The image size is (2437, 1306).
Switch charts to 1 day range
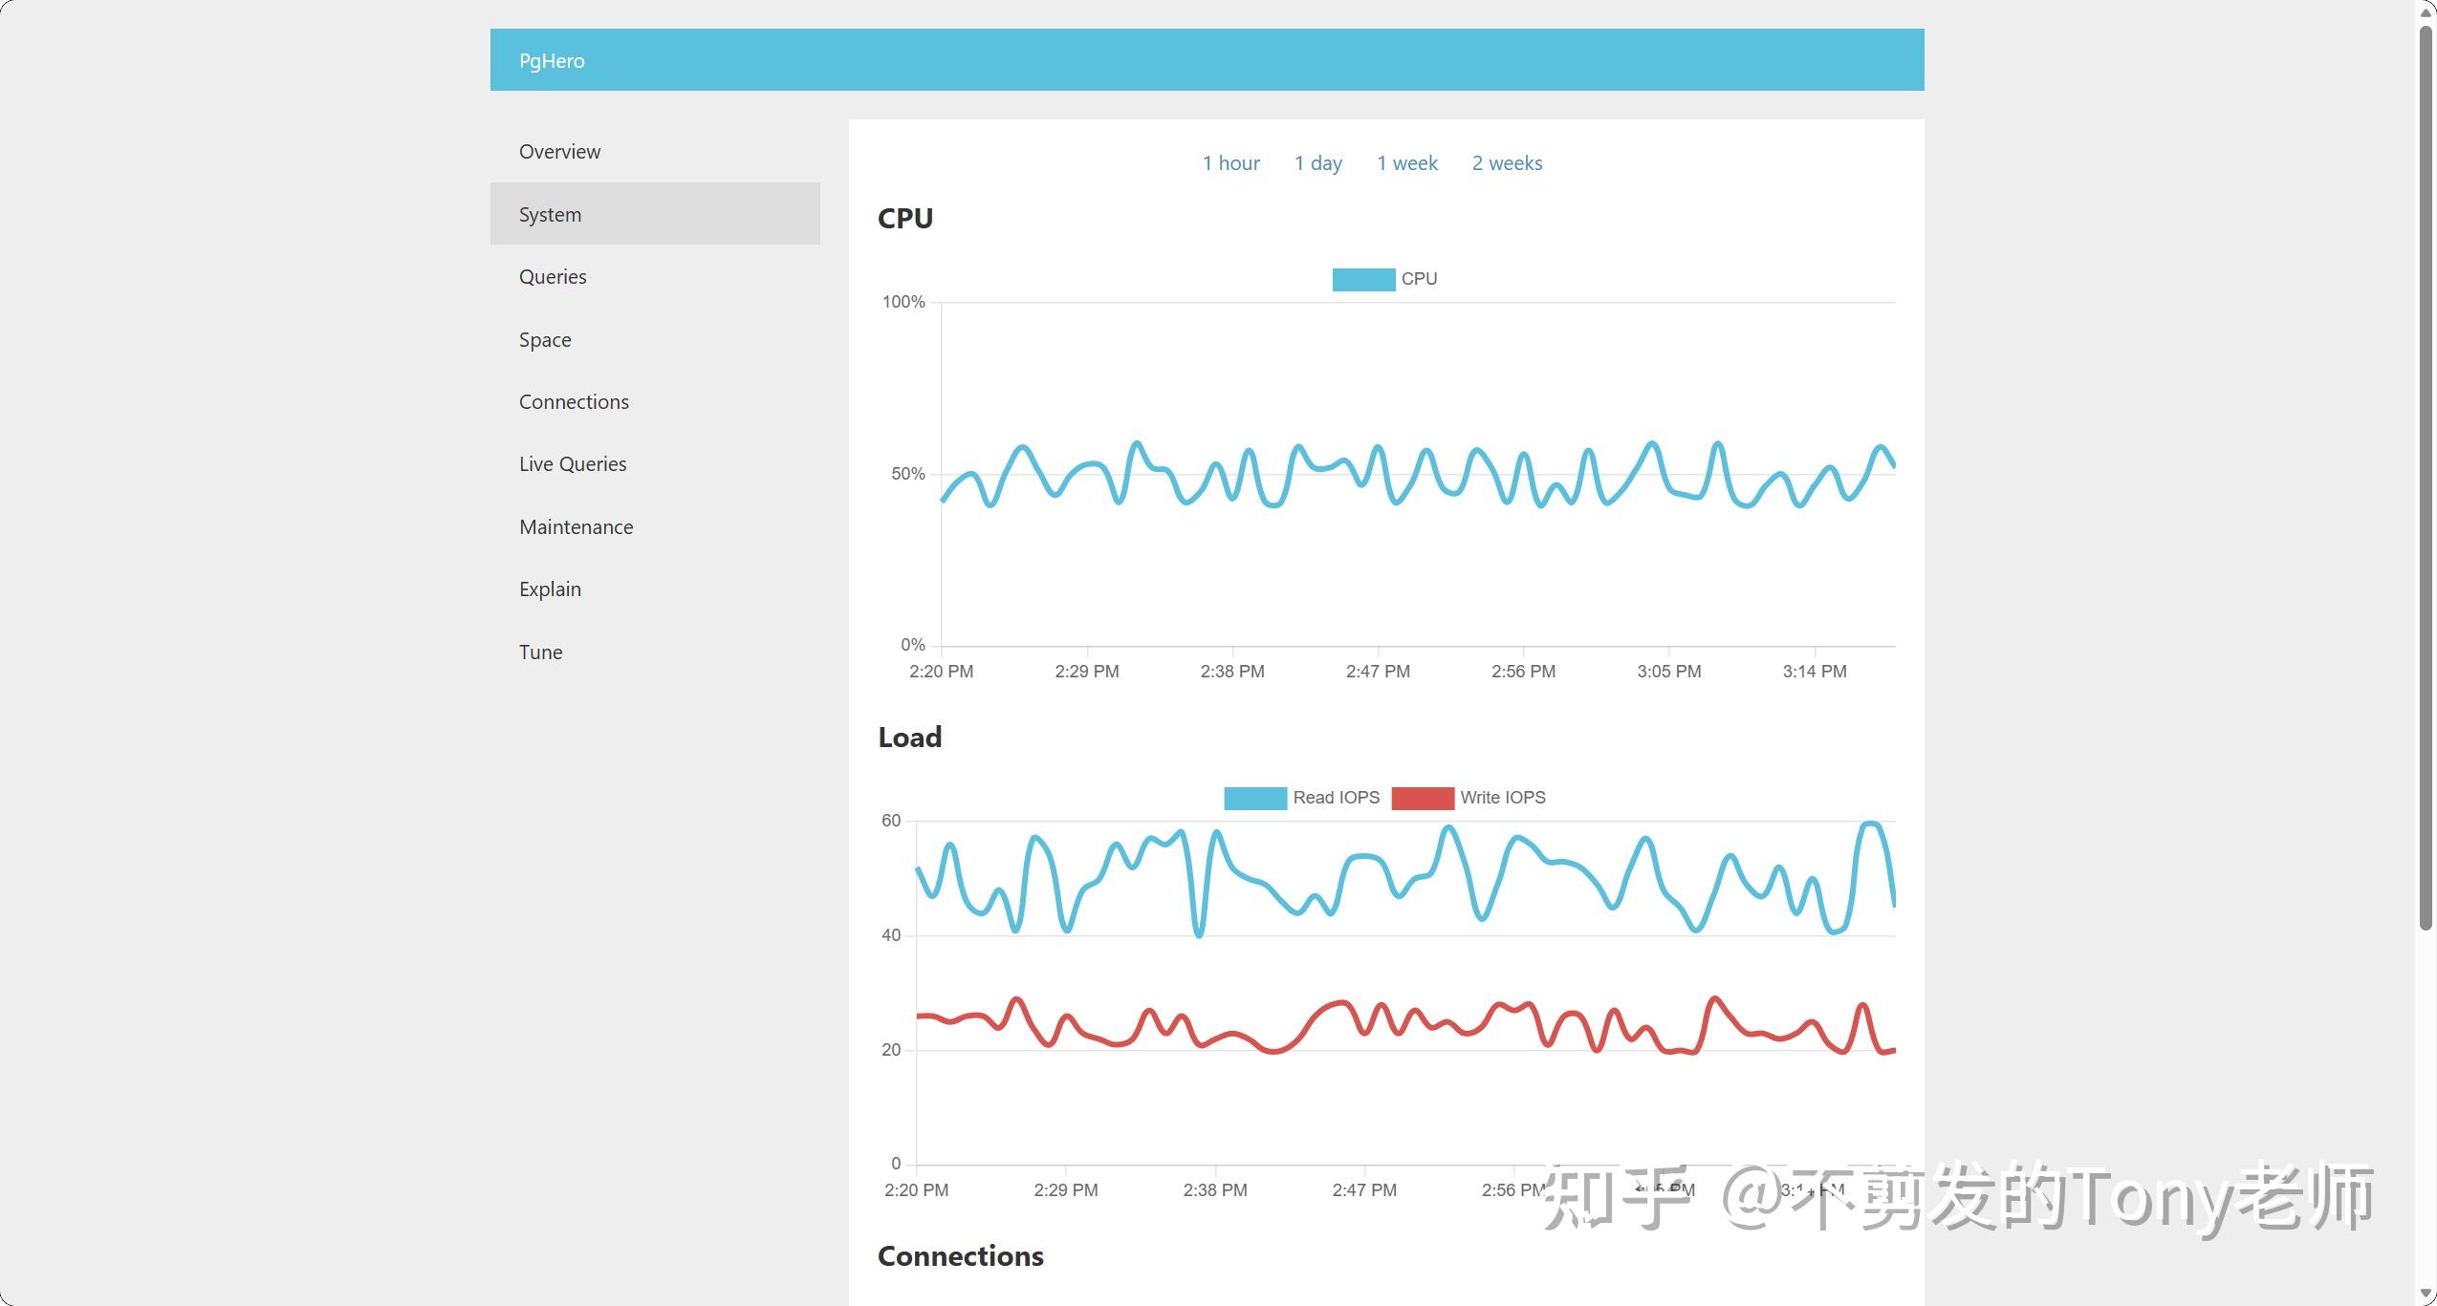[1317, 163]
